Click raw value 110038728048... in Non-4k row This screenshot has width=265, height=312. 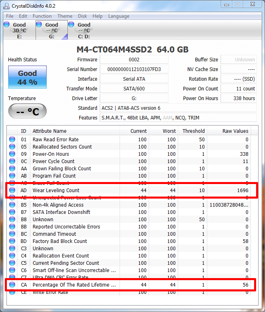click(229, 205)
